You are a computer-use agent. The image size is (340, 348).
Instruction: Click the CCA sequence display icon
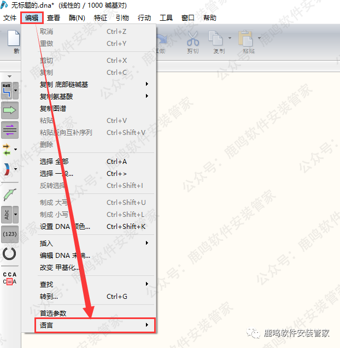(x=9, y=278)
